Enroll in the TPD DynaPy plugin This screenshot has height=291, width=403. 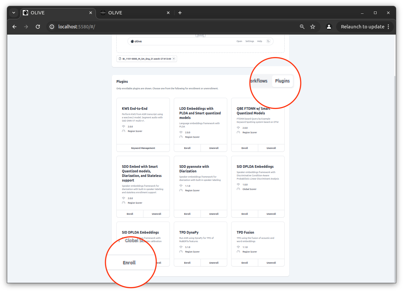click(x=187, y=263)
